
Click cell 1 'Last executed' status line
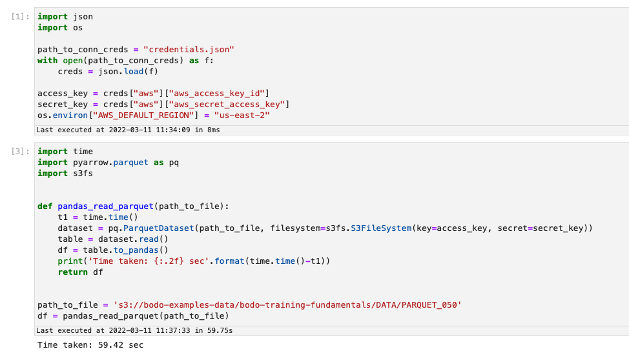[x=128, y=130]
